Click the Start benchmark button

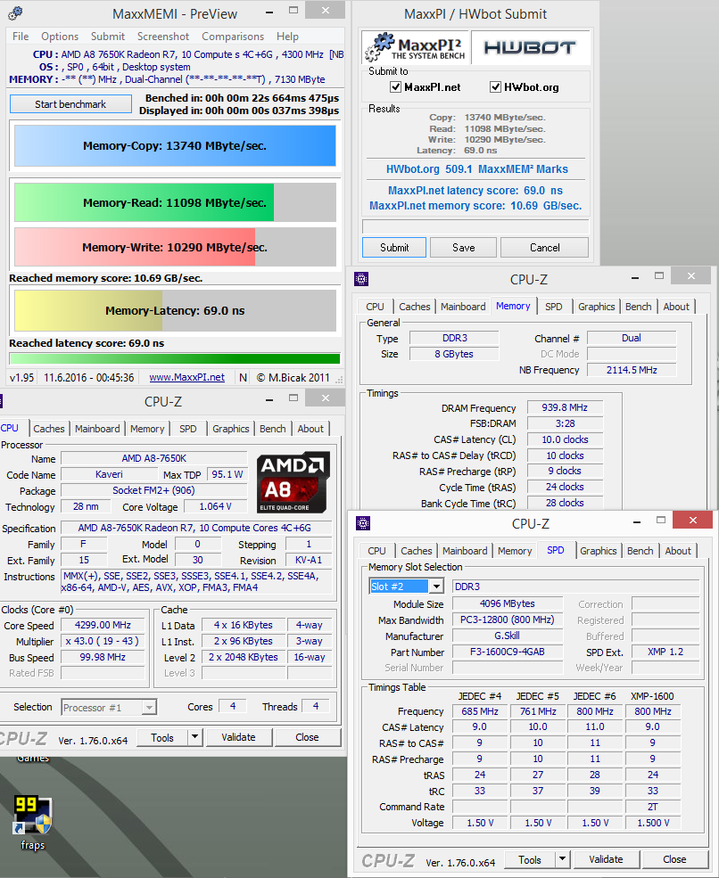[x=70, y=104]
